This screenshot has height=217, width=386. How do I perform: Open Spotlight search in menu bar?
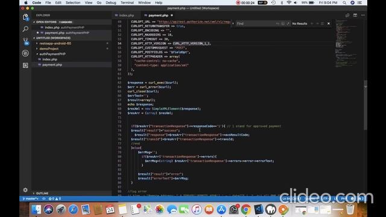tap(344, 2)
